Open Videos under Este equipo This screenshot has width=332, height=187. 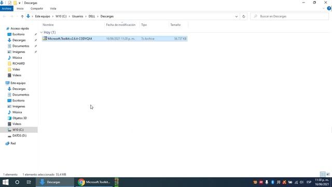[x=17, y=124]
